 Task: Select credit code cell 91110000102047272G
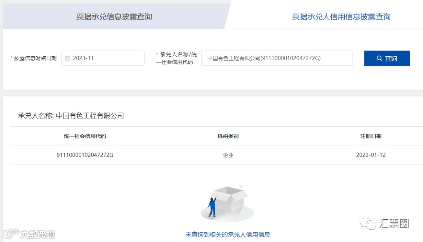(85, 155)
